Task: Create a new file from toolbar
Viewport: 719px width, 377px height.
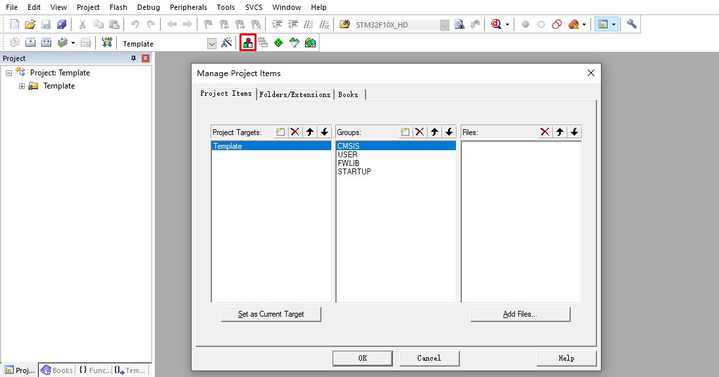Action: pyautogui.click(x=14, y=24)
